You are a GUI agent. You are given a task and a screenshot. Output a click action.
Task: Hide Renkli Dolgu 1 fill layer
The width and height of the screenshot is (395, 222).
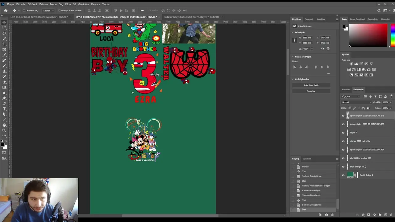(343, 175)
